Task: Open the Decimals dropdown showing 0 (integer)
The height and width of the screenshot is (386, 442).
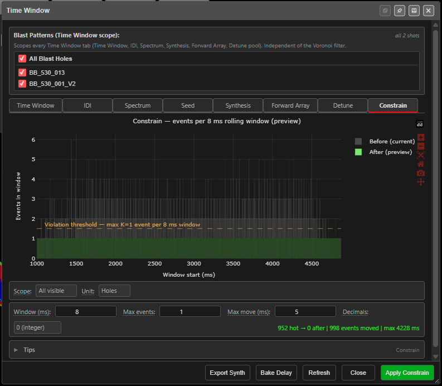Action: 37,327
